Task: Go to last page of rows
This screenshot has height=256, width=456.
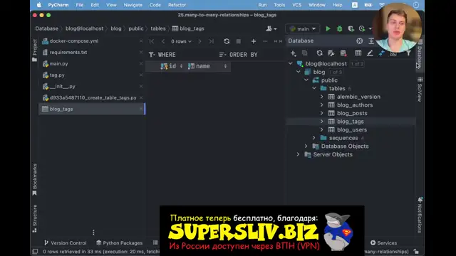Action: pos(212,41)
